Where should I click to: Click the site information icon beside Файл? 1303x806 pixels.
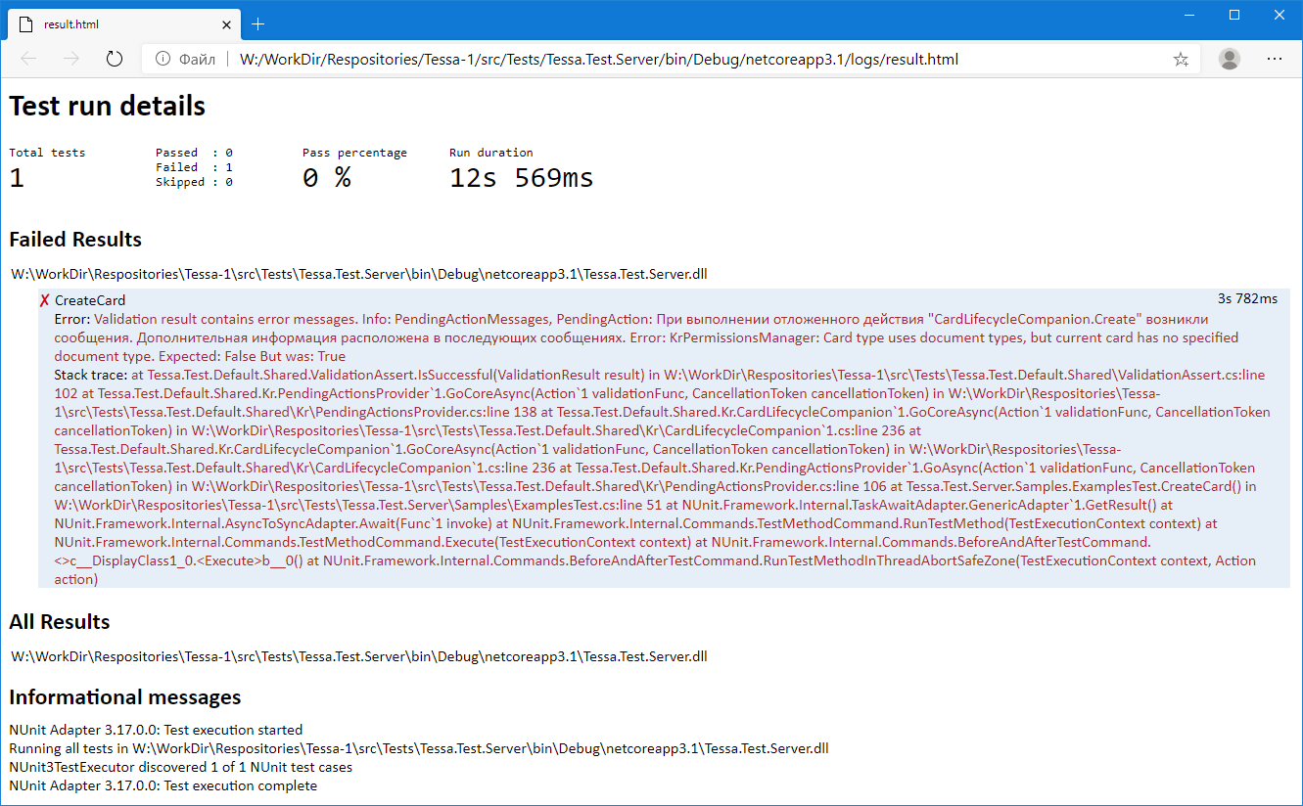[162, 59]
